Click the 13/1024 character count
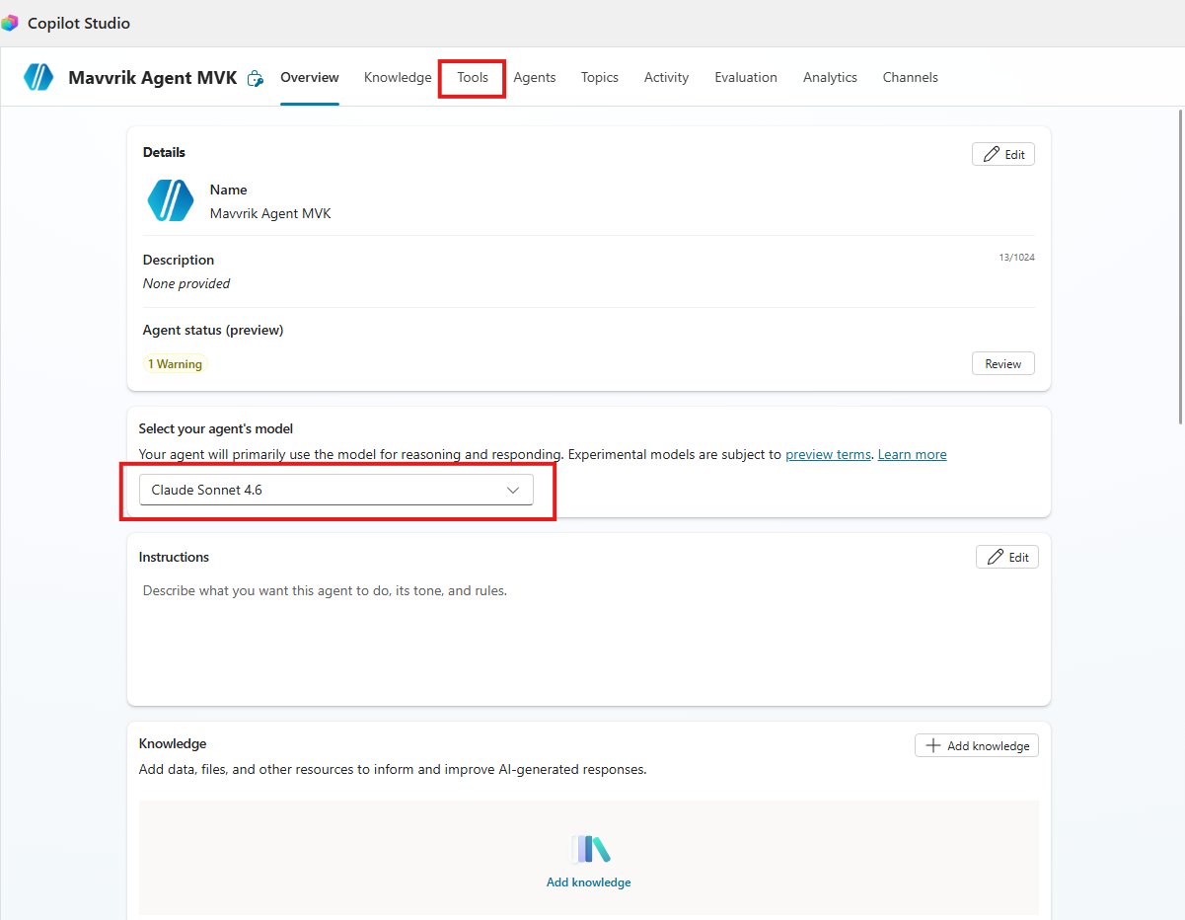 (x=1016, y=258)
